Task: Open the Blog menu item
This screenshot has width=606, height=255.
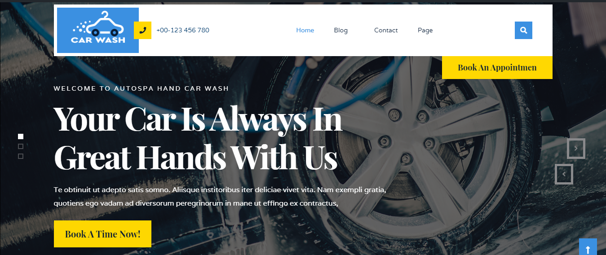Action: 341,30
